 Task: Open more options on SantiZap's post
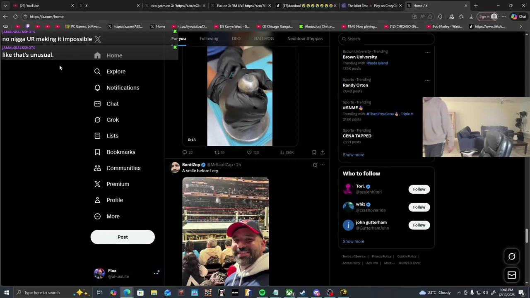coord(323,165)
